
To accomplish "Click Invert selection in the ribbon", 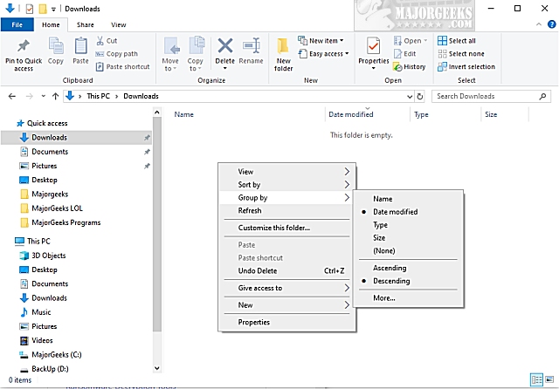I will tap(471, 66).
